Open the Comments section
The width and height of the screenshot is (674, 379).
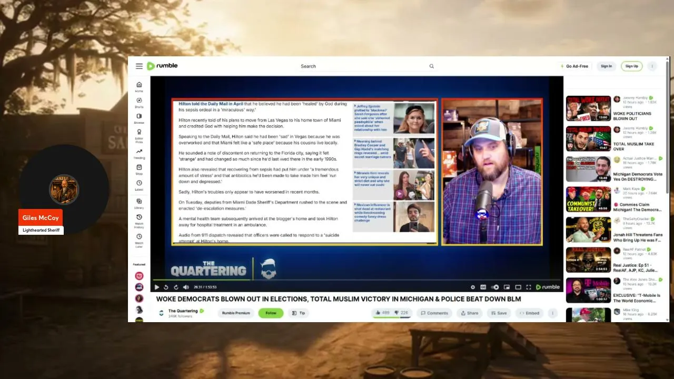tap(434, 313)
